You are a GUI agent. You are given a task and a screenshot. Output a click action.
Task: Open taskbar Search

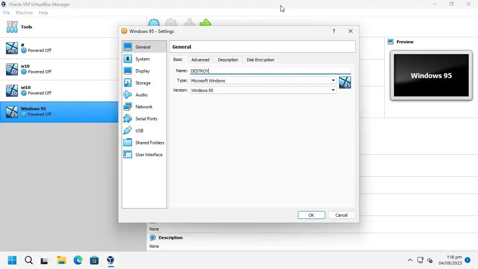[x=28, y=260]
